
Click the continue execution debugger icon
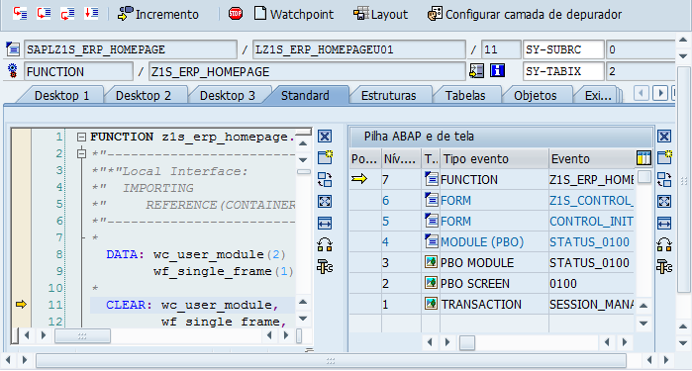click(x=91, y=13)
